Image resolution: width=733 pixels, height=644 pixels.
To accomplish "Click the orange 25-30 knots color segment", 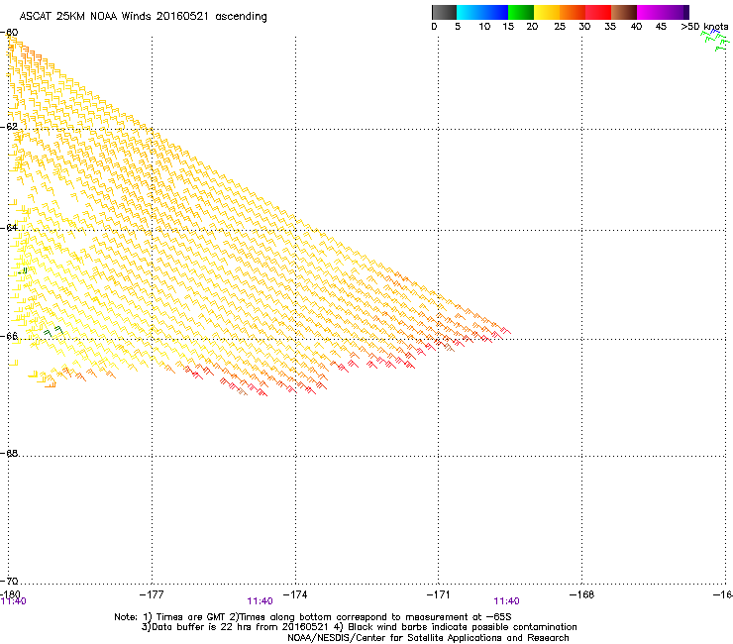I will [573, 12].
